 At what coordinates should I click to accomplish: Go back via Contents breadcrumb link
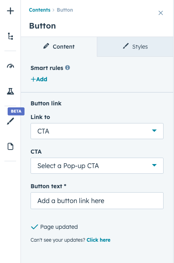click(39, 10)
